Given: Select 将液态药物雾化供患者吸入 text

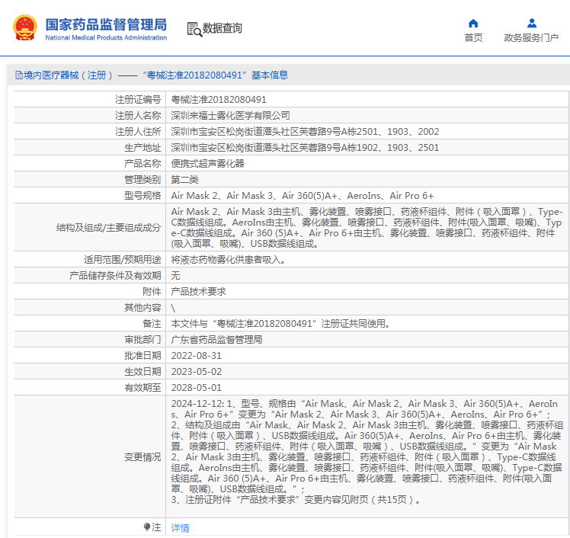Looking at the screenshot, I should coord(228,260).
